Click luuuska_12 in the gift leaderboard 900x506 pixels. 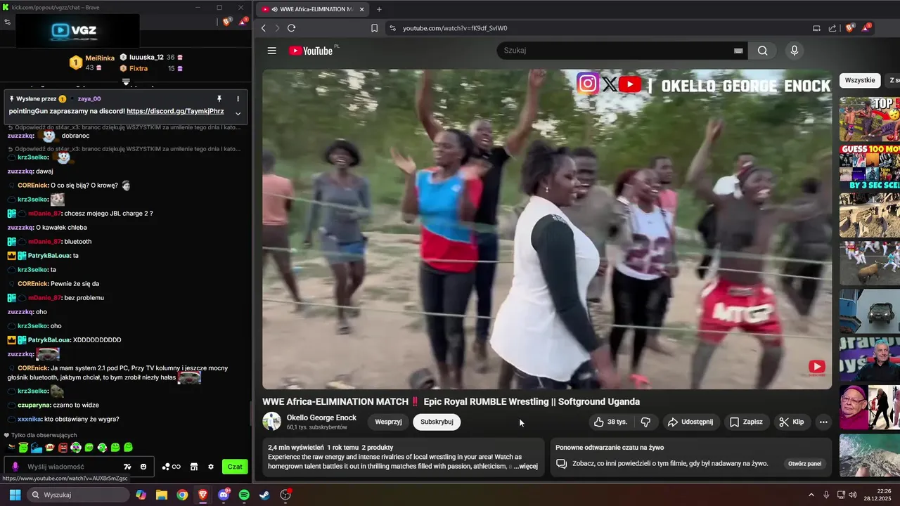[x=146, y=57]
